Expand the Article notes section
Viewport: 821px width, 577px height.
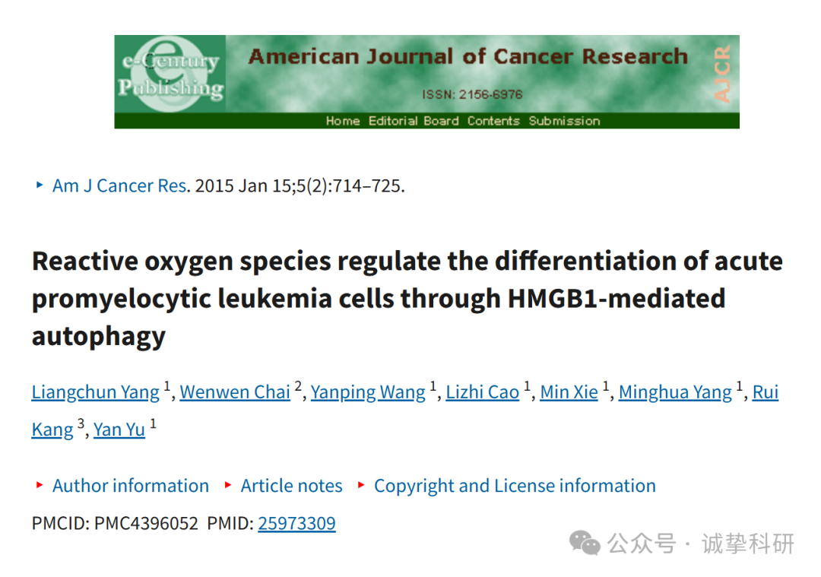[291, 485]
